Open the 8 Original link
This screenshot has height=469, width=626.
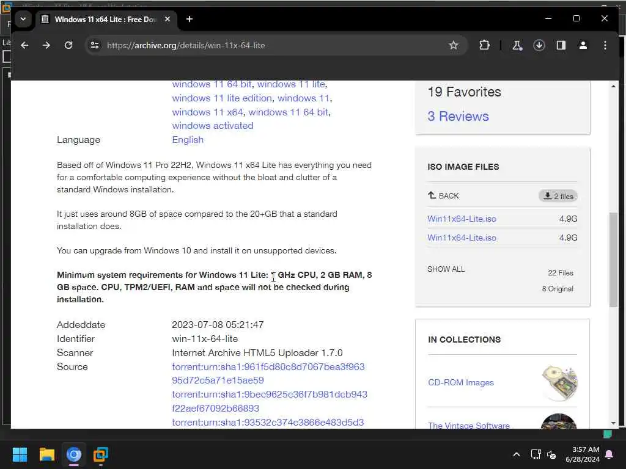click(x=558, y=289)
